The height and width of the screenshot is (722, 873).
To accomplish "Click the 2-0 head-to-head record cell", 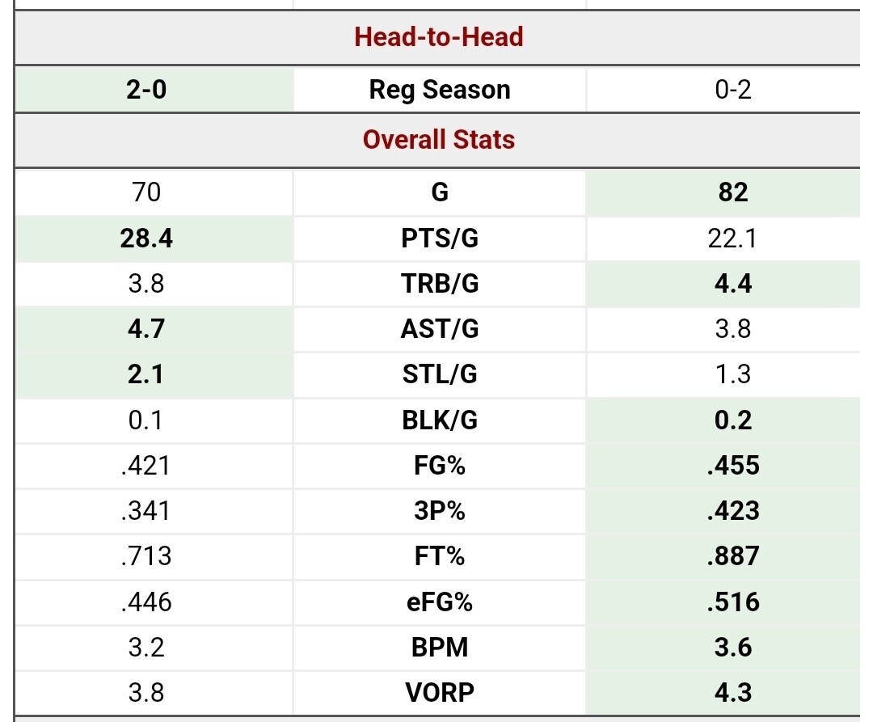I will (x=147, y=89).
